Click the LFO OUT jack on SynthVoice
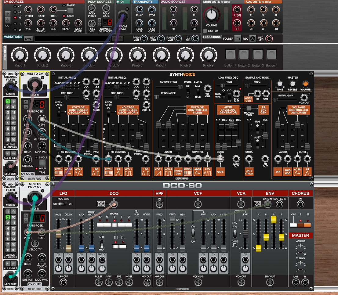This screenshot has width=338, height=295. coord(236,94)
